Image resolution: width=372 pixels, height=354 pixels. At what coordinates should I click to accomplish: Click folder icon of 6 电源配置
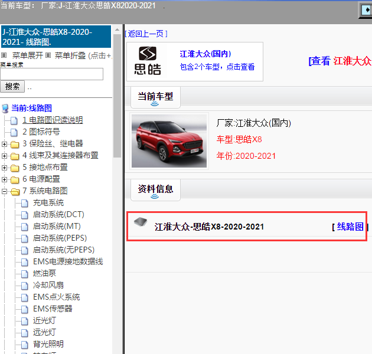(x=15, y=180)
